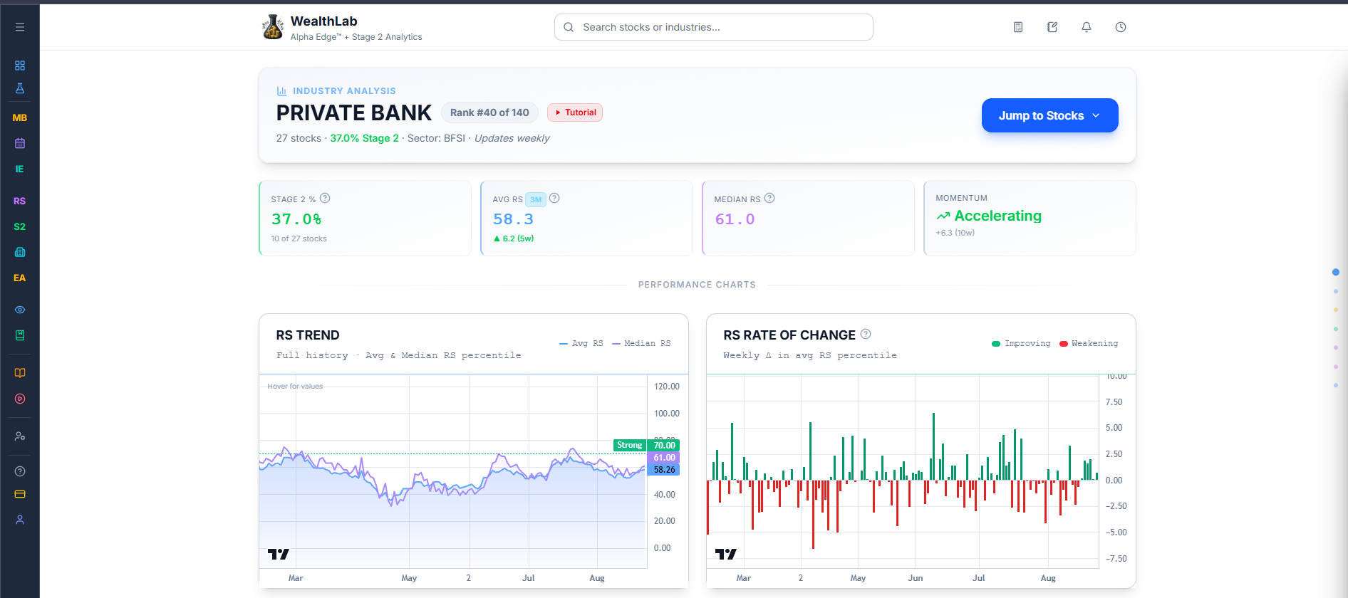Viewport: 1348px width, 598px height.
Task: Click the purple 61.00 price label
Action: tap(664, 458)
